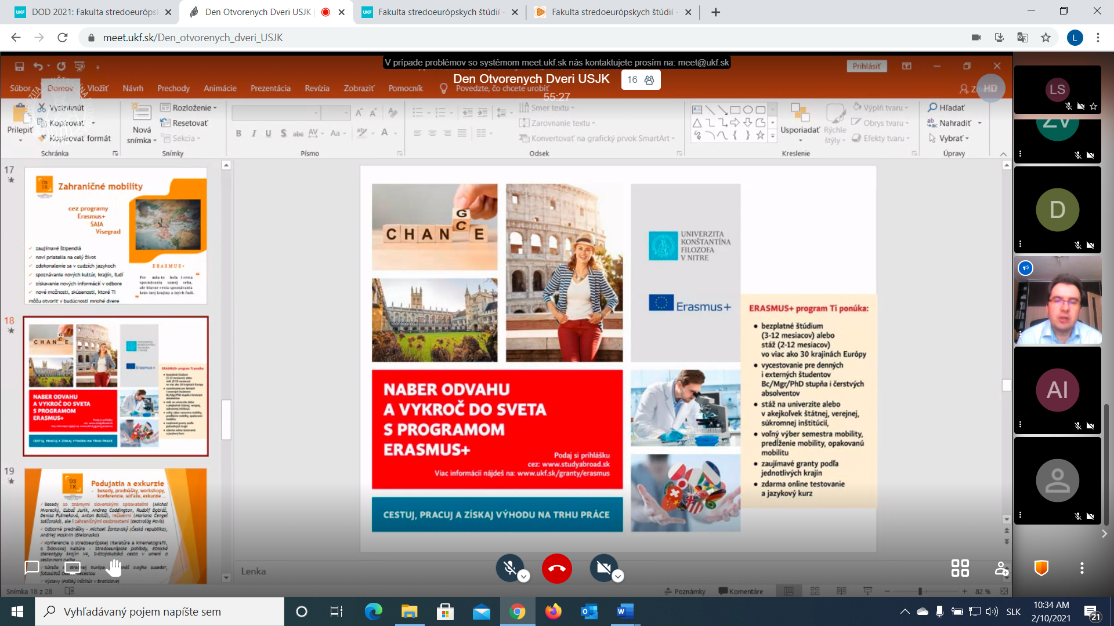This screenshot has width=1114, height=626.
Task: Click Hľadať find button
Action: 946,108
